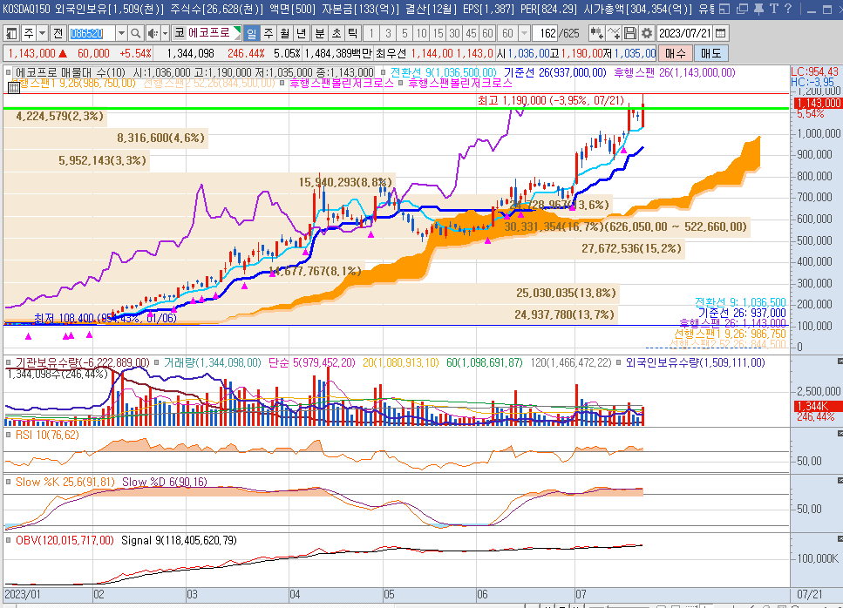The width and height of the screenshot is (843, 608).
Task: Click the 매수 buy button
Action: point(675,53)
